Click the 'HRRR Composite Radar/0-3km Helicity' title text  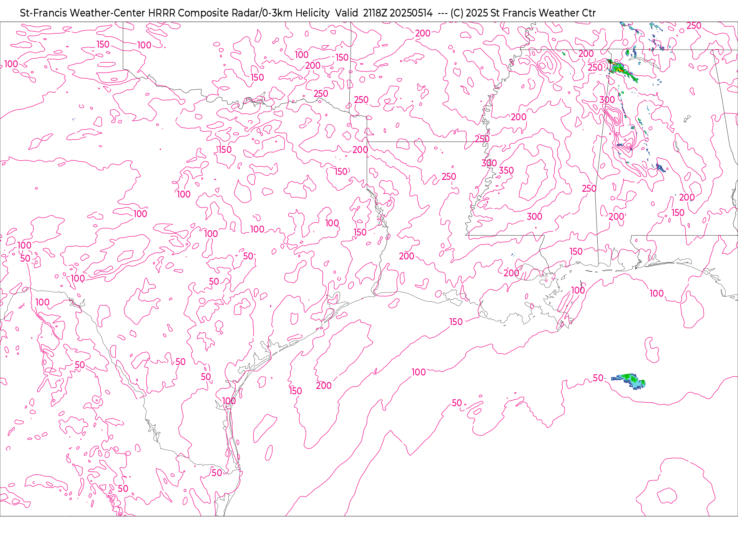click(x=239, y=13)
